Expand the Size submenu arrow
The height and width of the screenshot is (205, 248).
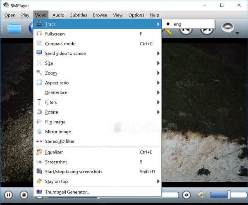point(158,63)
